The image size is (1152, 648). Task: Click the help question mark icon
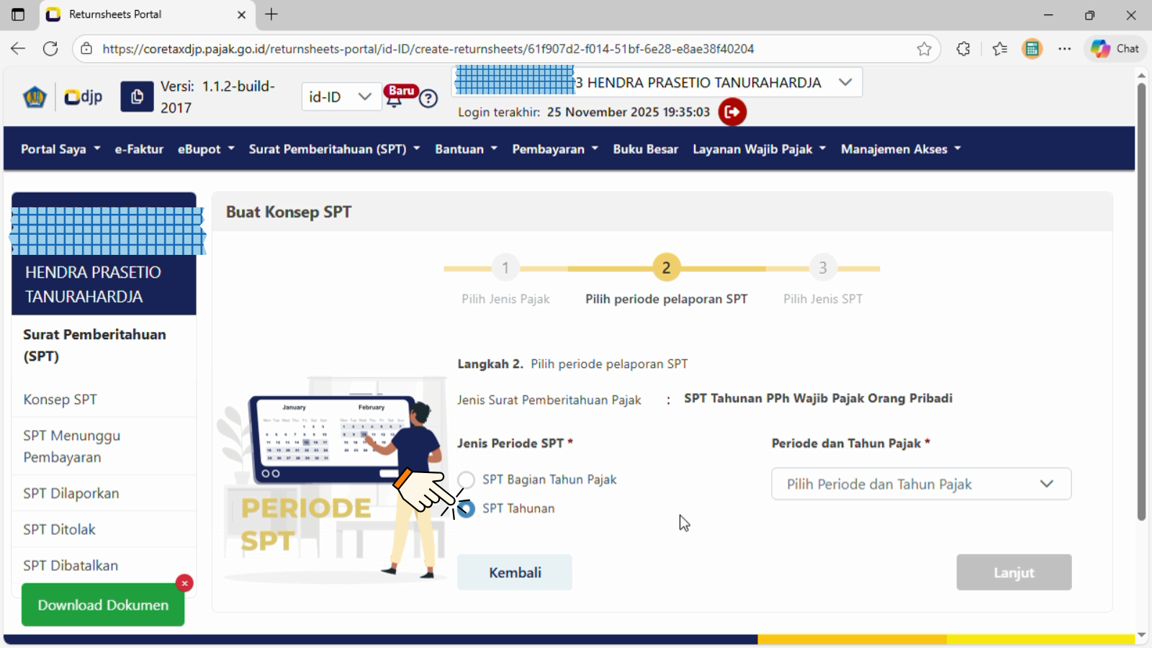click(x=428, y=99)
